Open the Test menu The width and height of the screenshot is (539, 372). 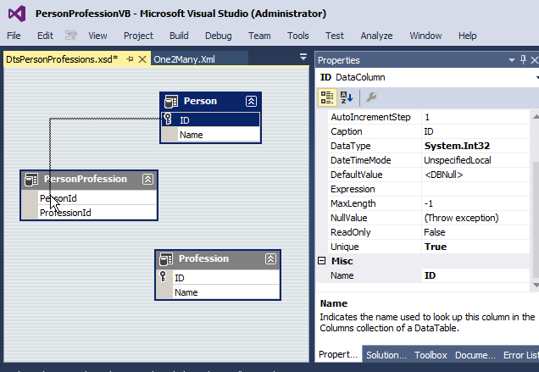tap(335, 36)
